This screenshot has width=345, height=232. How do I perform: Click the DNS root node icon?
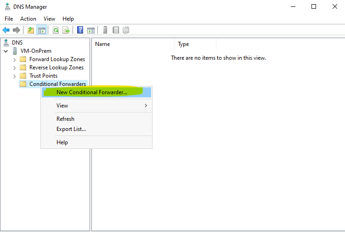pos(6,43)
